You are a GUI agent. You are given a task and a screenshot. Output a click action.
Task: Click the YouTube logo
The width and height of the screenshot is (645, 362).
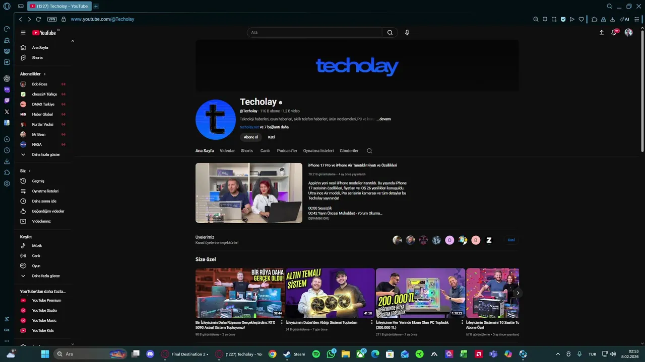point(44,33)
